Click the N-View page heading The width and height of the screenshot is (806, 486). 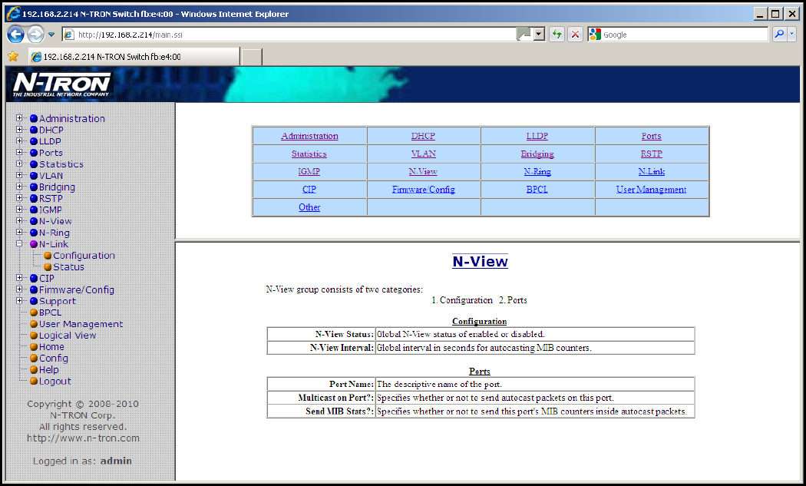[x=480, y=261]
